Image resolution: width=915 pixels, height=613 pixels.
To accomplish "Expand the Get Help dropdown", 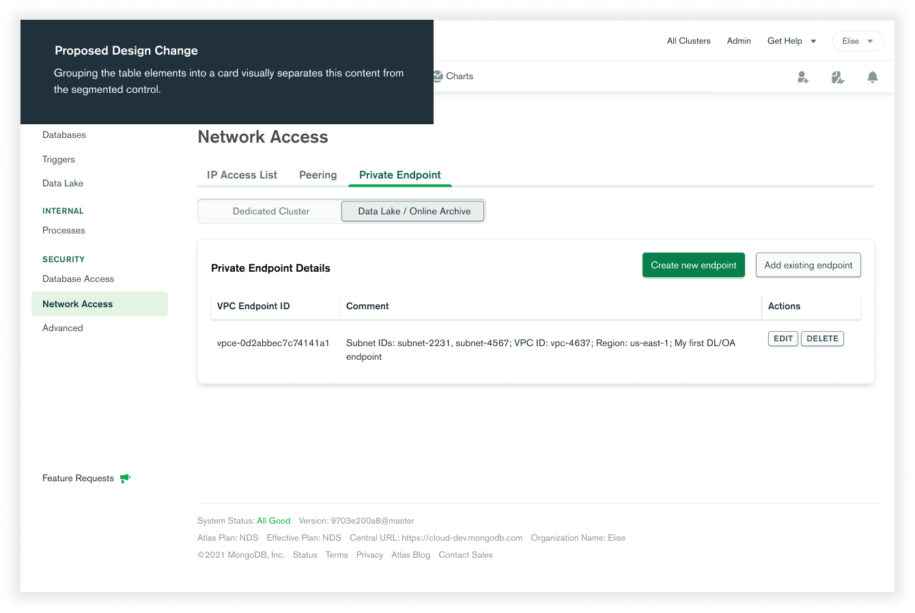I will pyautogui.click(x=791, y=41).
